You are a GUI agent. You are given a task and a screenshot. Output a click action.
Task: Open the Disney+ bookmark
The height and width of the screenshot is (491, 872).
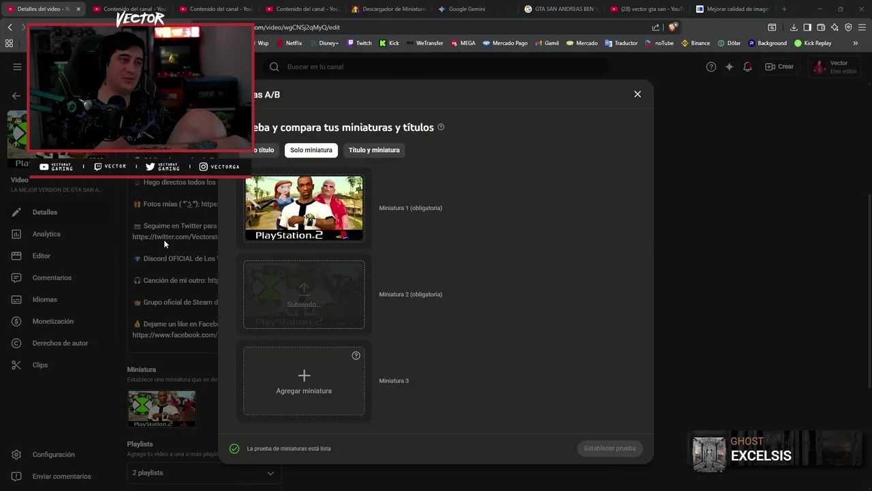323,43
